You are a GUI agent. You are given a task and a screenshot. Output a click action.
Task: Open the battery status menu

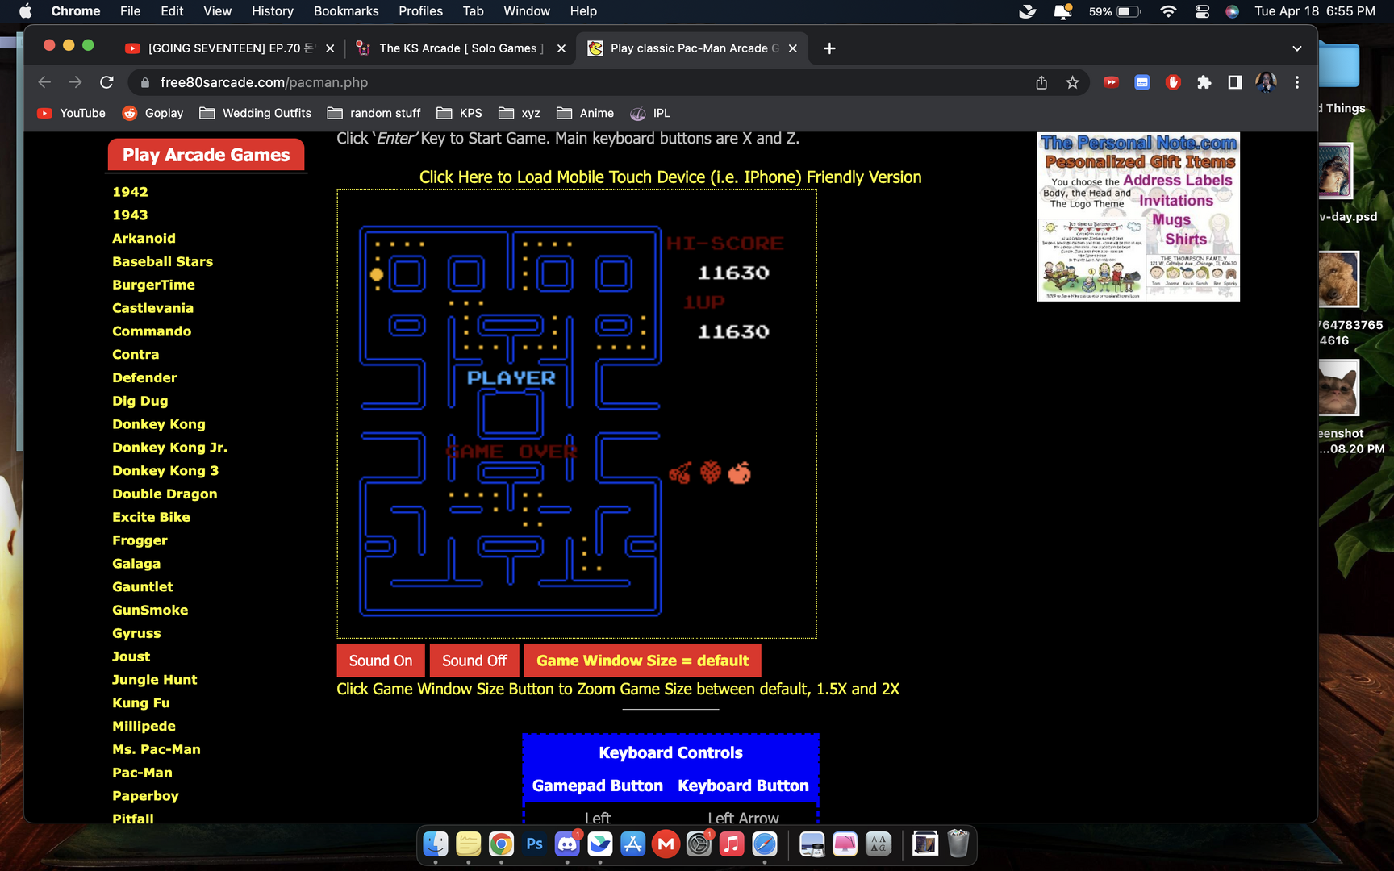click(x=1115, y=11)
